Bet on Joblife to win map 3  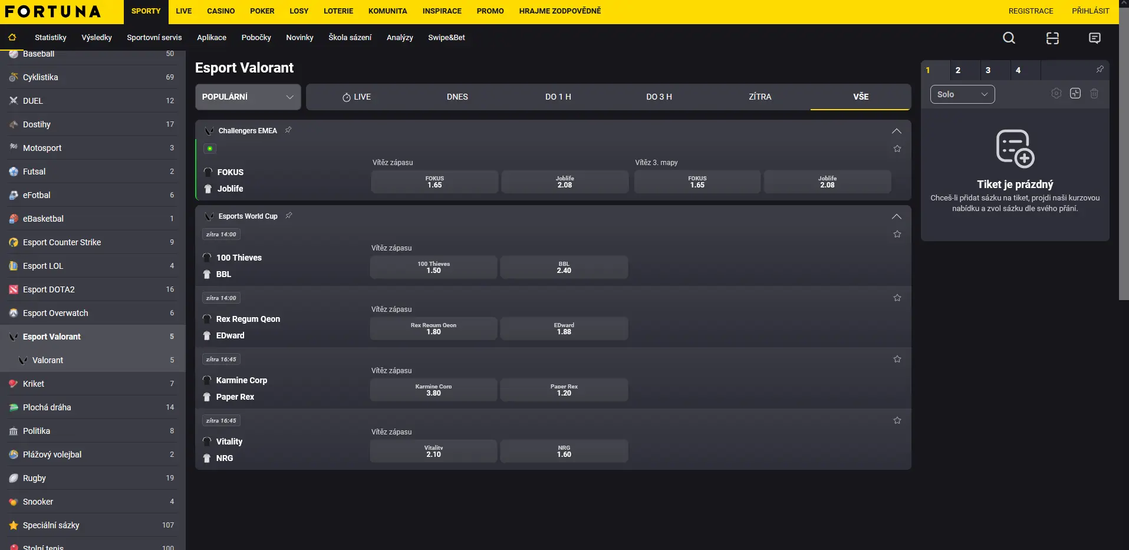click(827, 182)
